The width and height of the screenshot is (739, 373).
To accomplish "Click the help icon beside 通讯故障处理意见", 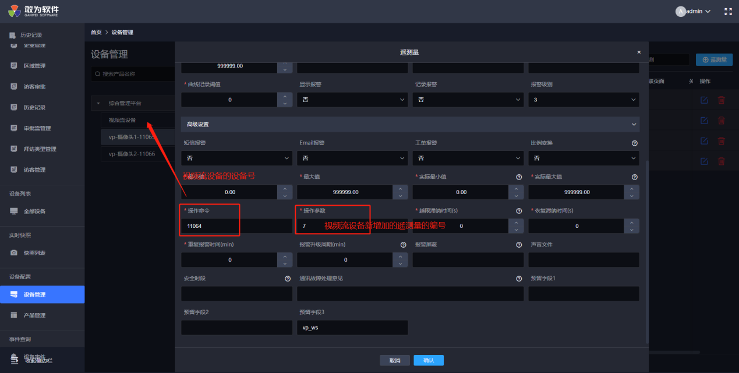I will pyautogui.click(x=519, y=279).
